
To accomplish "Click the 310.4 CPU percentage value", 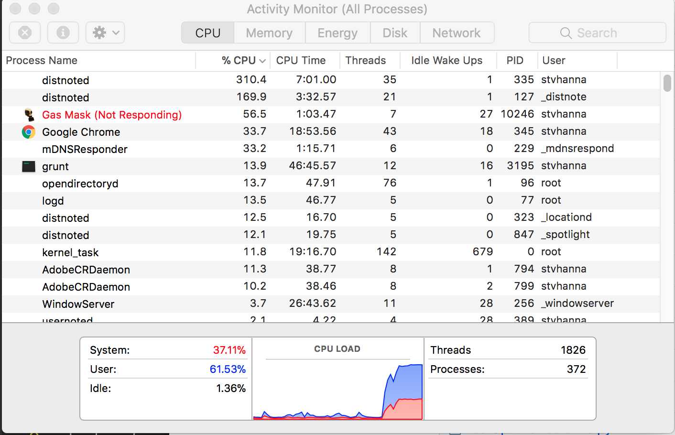I will (x=251, y=79).
